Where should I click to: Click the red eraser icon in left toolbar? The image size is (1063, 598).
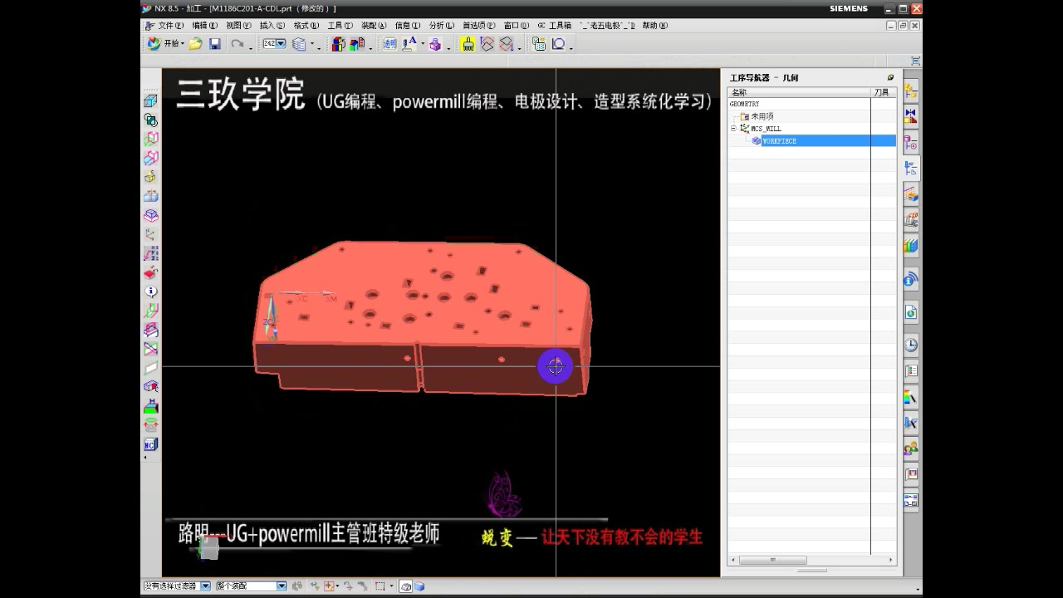[x=150, y=272]
